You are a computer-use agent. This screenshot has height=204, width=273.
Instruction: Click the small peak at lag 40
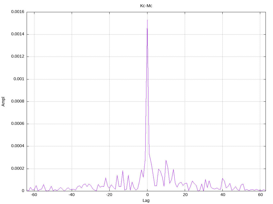223,178
